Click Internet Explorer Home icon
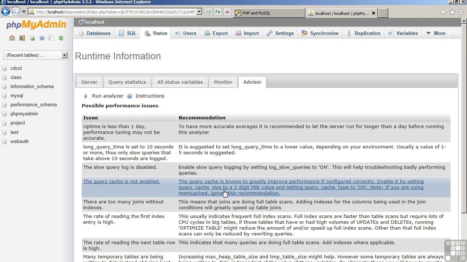 pyautogui.click(x=443, y=12)
